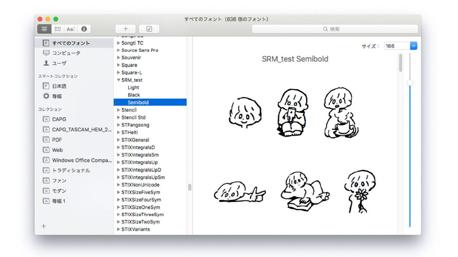This screenshot has width=458, height=257.
Task: Select the コンピュータ monitor icon
Action: coord(46,53)
